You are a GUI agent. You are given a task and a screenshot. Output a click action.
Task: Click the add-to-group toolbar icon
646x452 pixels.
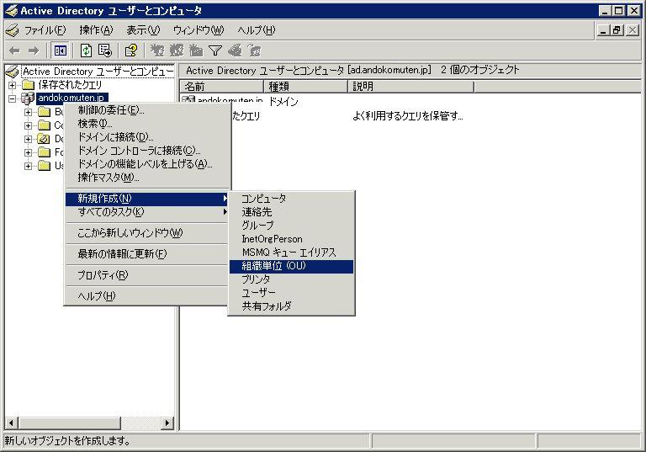pos(255,51)
